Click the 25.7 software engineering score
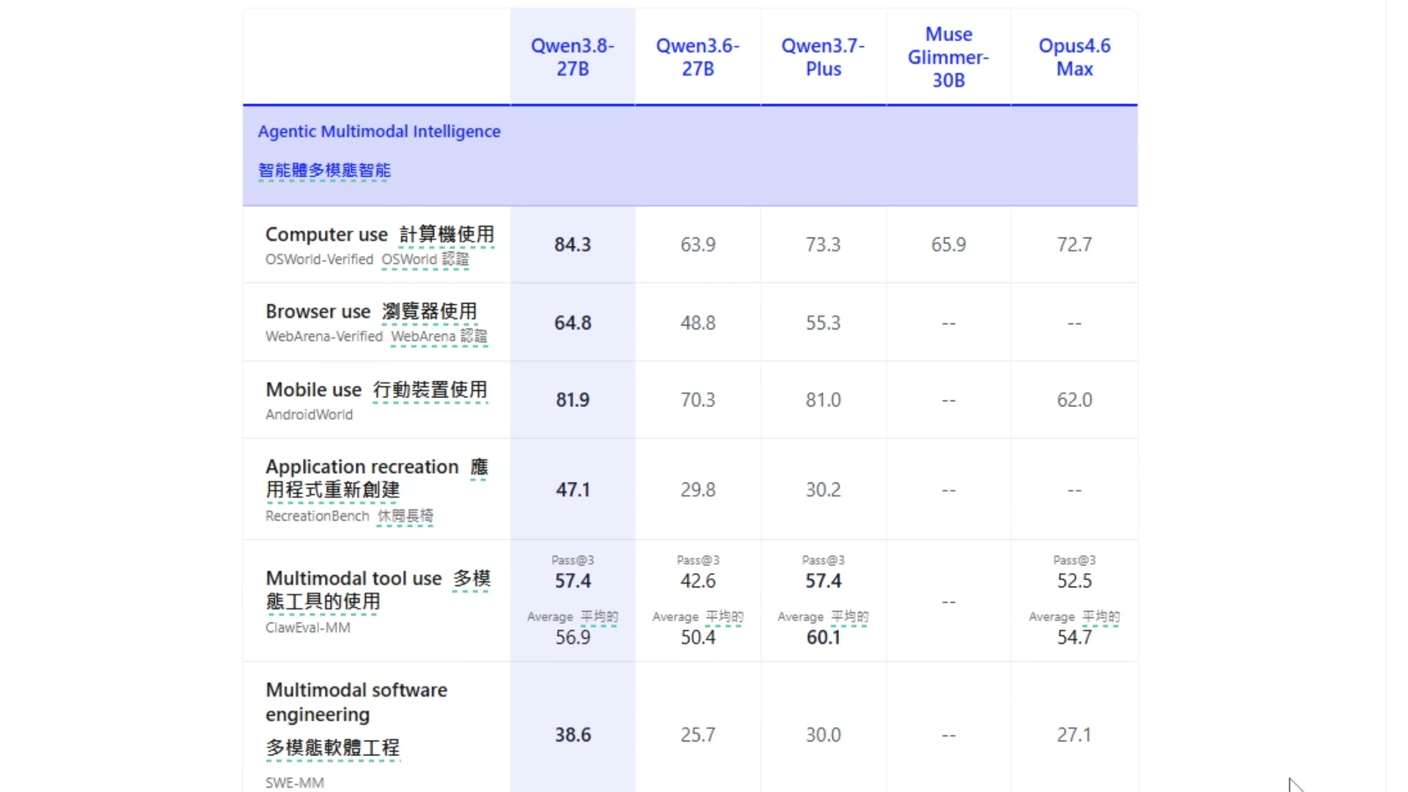 [x=698, y=735]
